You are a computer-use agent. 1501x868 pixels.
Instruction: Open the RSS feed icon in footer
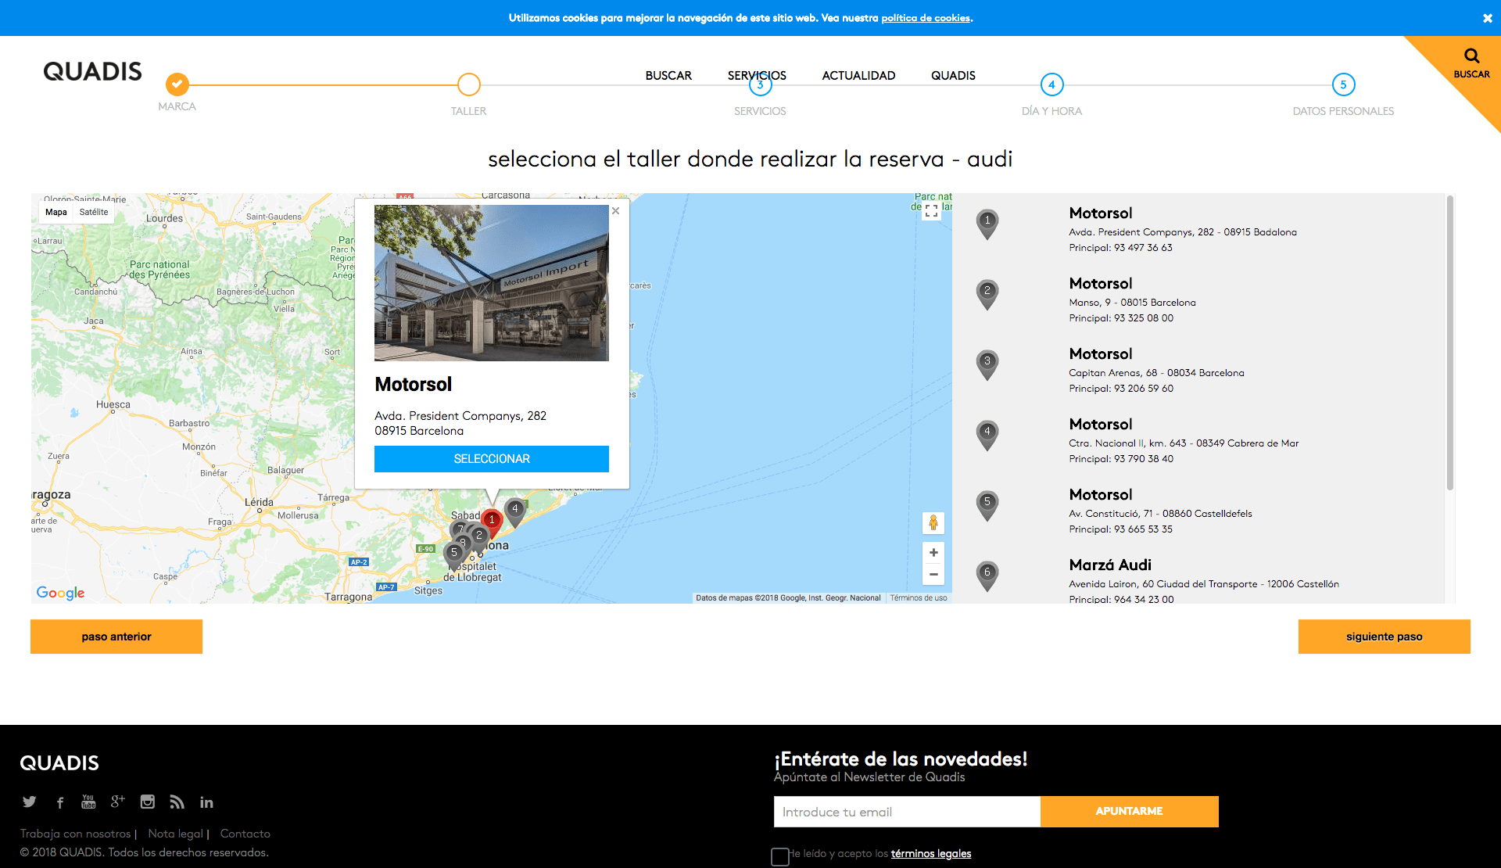177,802
